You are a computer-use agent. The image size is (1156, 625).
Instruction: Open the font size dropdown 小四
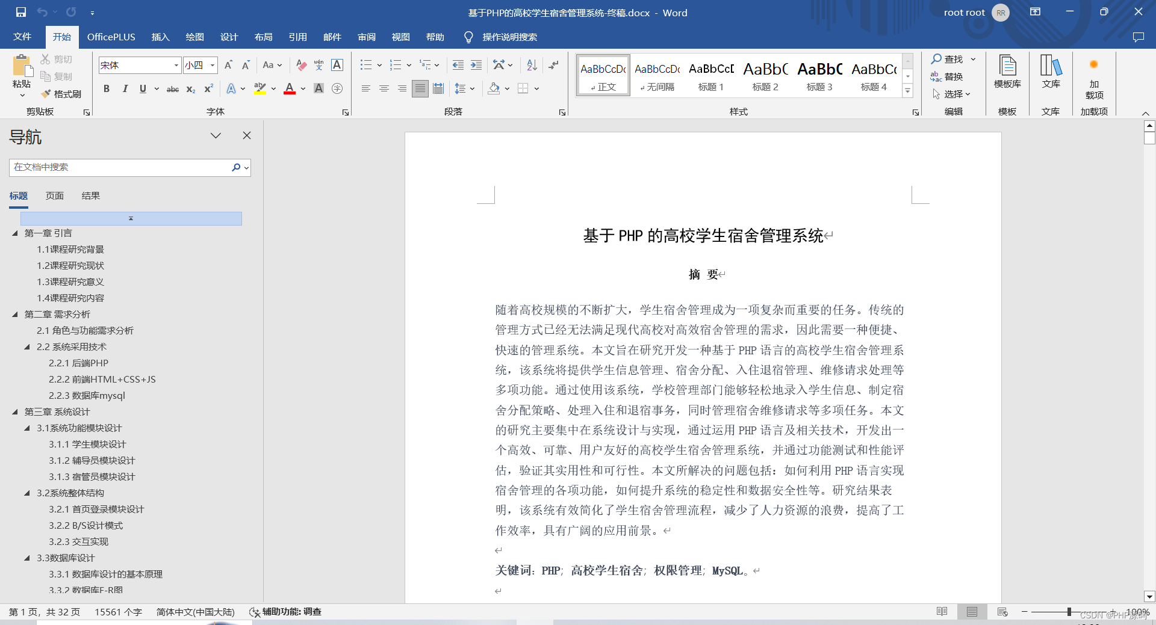213,65
